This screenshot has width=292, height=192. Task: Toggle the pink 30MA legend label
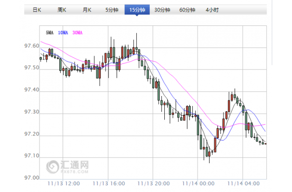coord(77,32)
